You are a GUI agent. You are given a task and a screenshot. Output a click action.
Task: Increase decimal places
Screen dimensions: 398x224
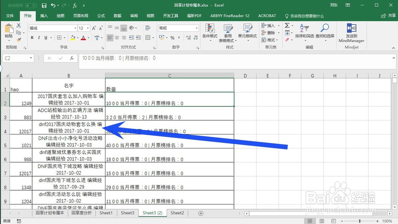188,37
